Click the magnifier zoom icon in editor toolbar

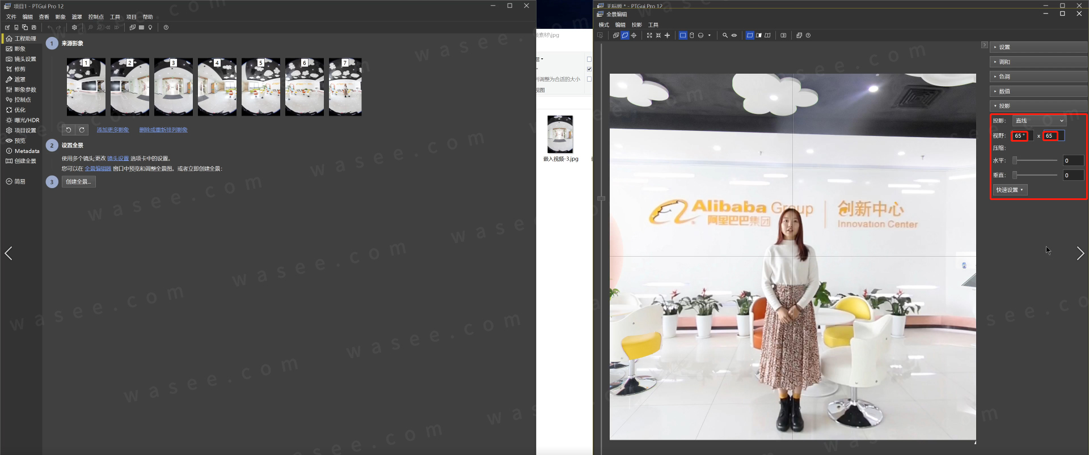pyautogui.click(x=725, y=35)
